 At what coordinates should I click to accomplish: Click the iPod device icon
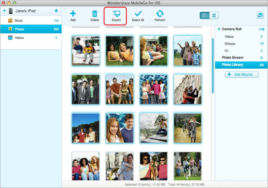(x=11, y=11)
